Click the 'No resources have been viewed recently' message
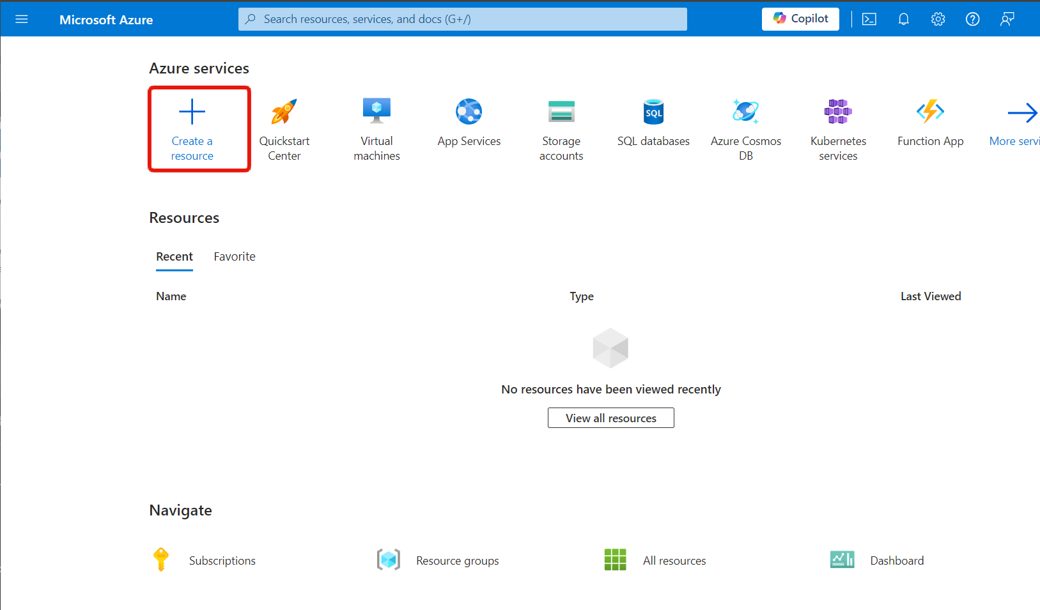 point(611,390)
